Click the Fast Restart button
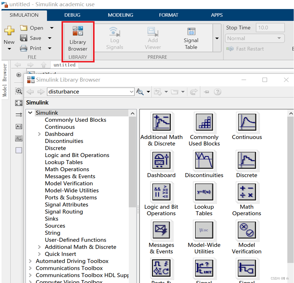Viewport: 294px width, 283px height. 245,49
